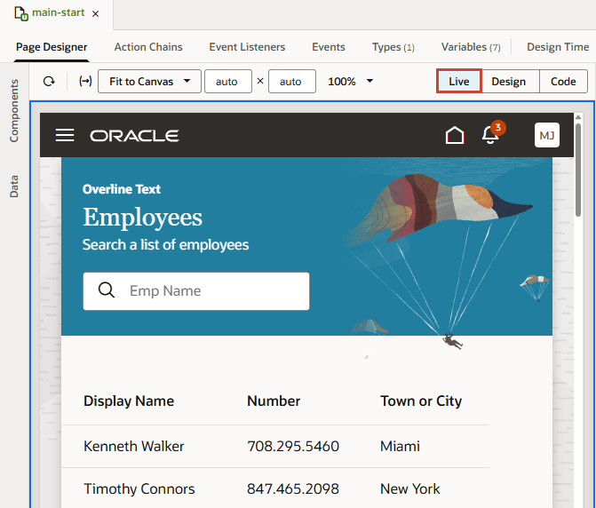Click the Oracle logo
The image size is (596, 508).
[134, 136]
